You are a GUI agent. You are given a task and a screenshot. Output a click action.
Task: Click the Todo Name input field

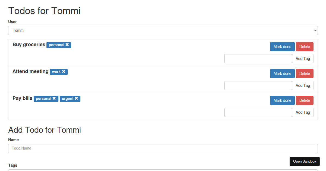point(163,148)
